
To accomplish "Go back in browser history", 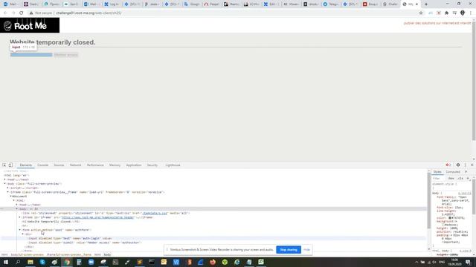I will click(x=5, y=13).
